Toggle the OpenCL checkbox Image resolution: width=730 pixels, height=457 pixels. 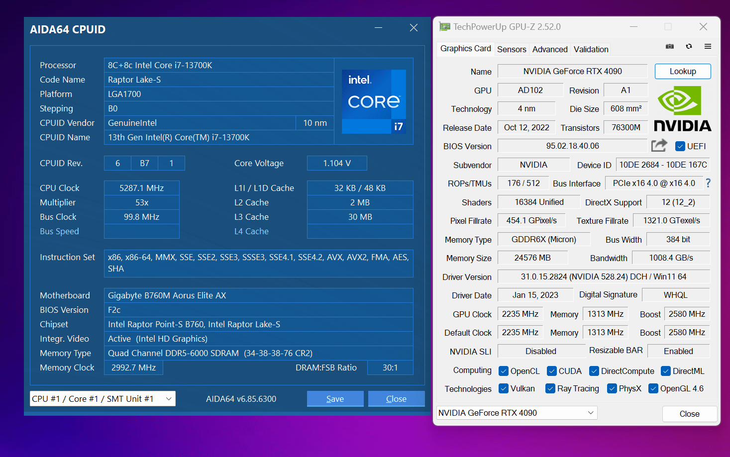[x=504, y=371]
